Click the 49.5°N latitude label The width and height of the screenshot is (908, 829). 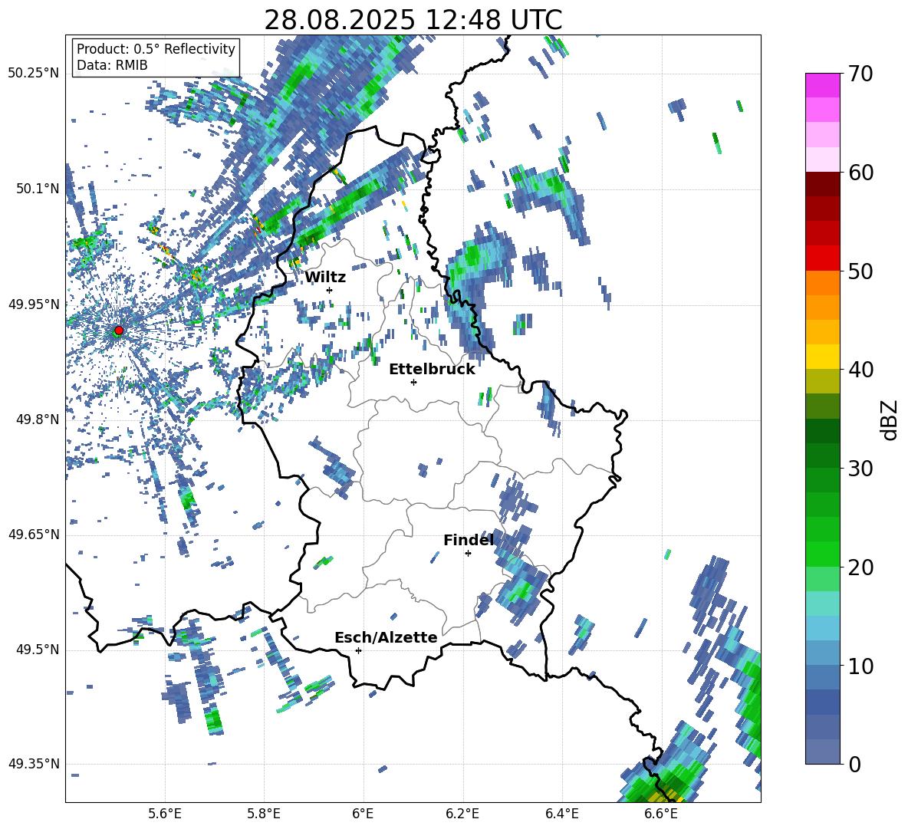(37, 650)
